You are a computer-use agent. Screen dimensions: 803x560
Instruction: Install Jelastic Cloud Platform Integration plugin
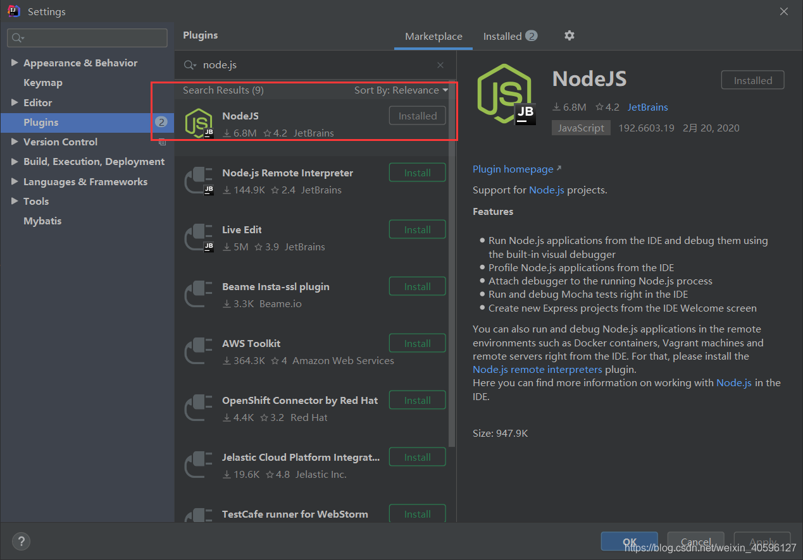click(417, 457)
